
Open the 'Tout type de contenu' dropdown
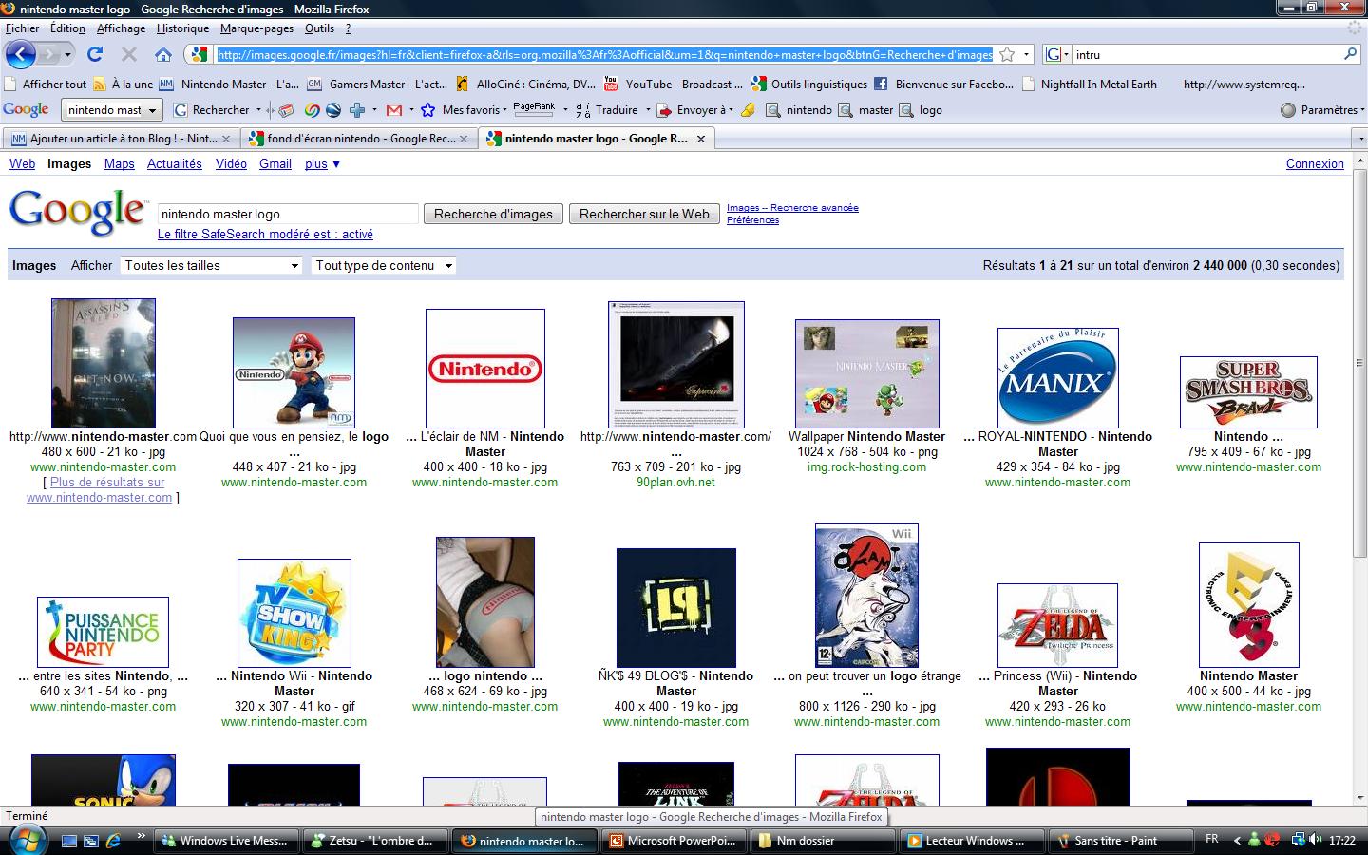click(x=384, y=265)
